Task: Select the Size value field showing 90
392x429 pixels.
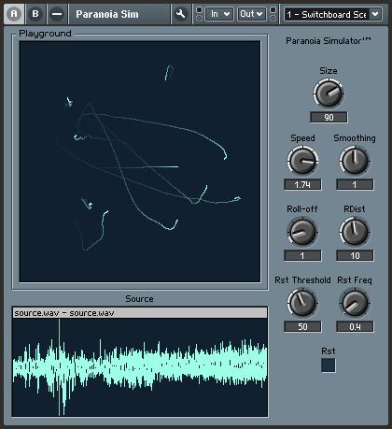Action: point(329,118)
